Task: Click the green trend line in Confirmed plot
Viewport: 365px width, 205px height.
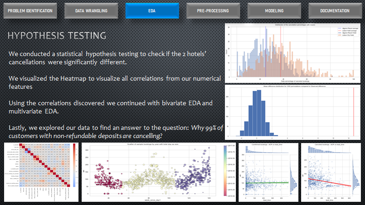Action: [267, 183]
